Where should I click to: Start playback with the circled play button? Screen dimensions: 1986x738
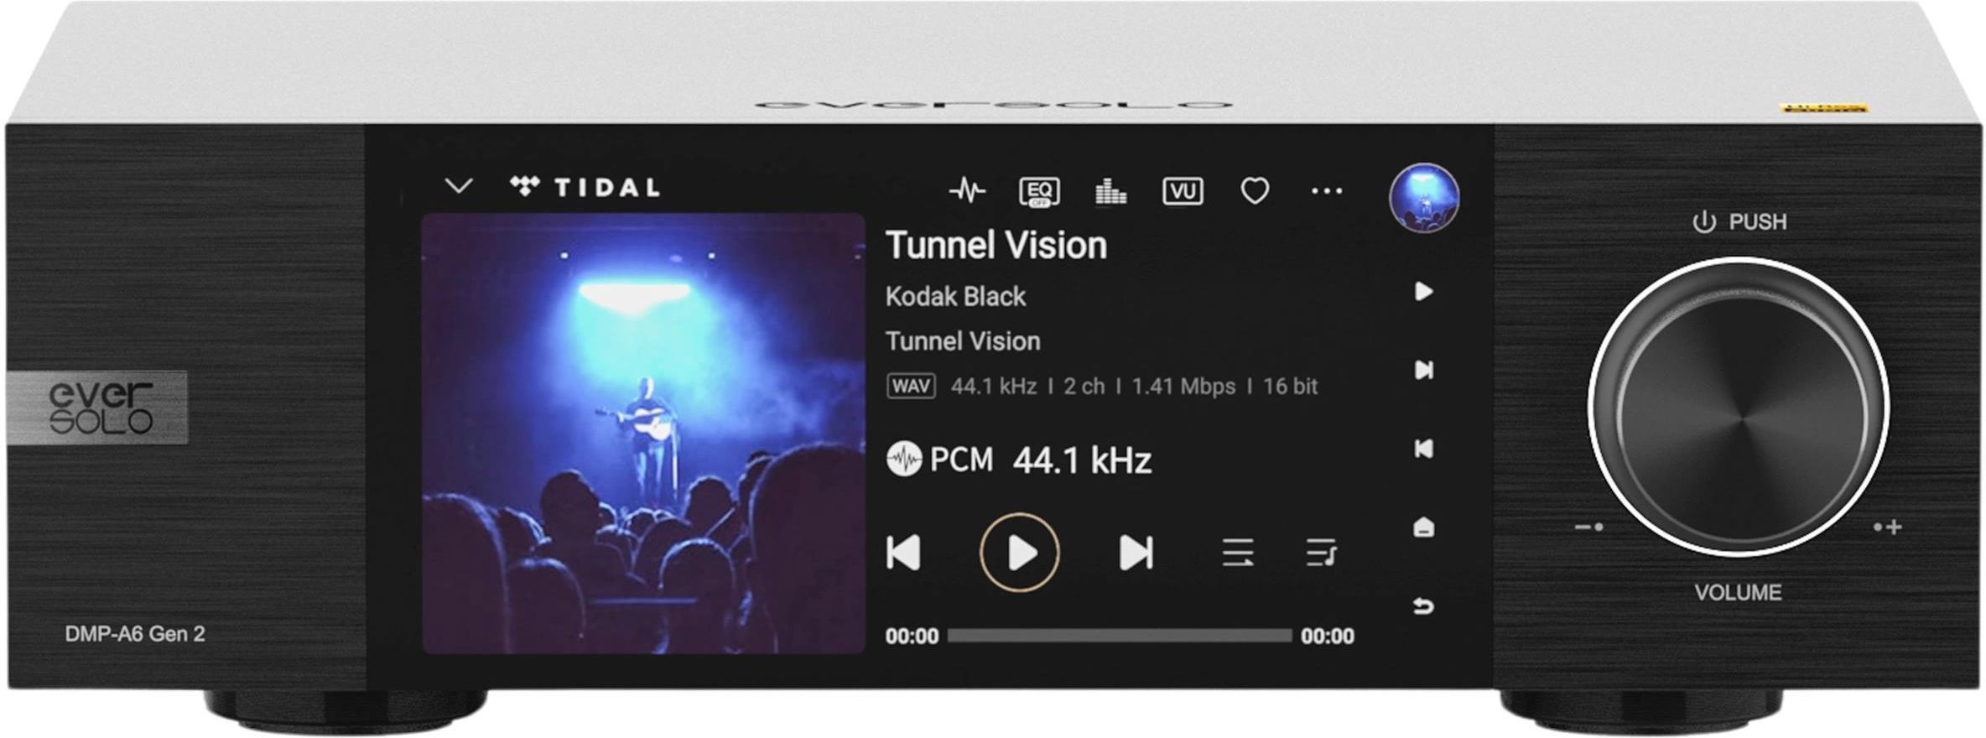pyautogui.click(x=1020, y=553)
